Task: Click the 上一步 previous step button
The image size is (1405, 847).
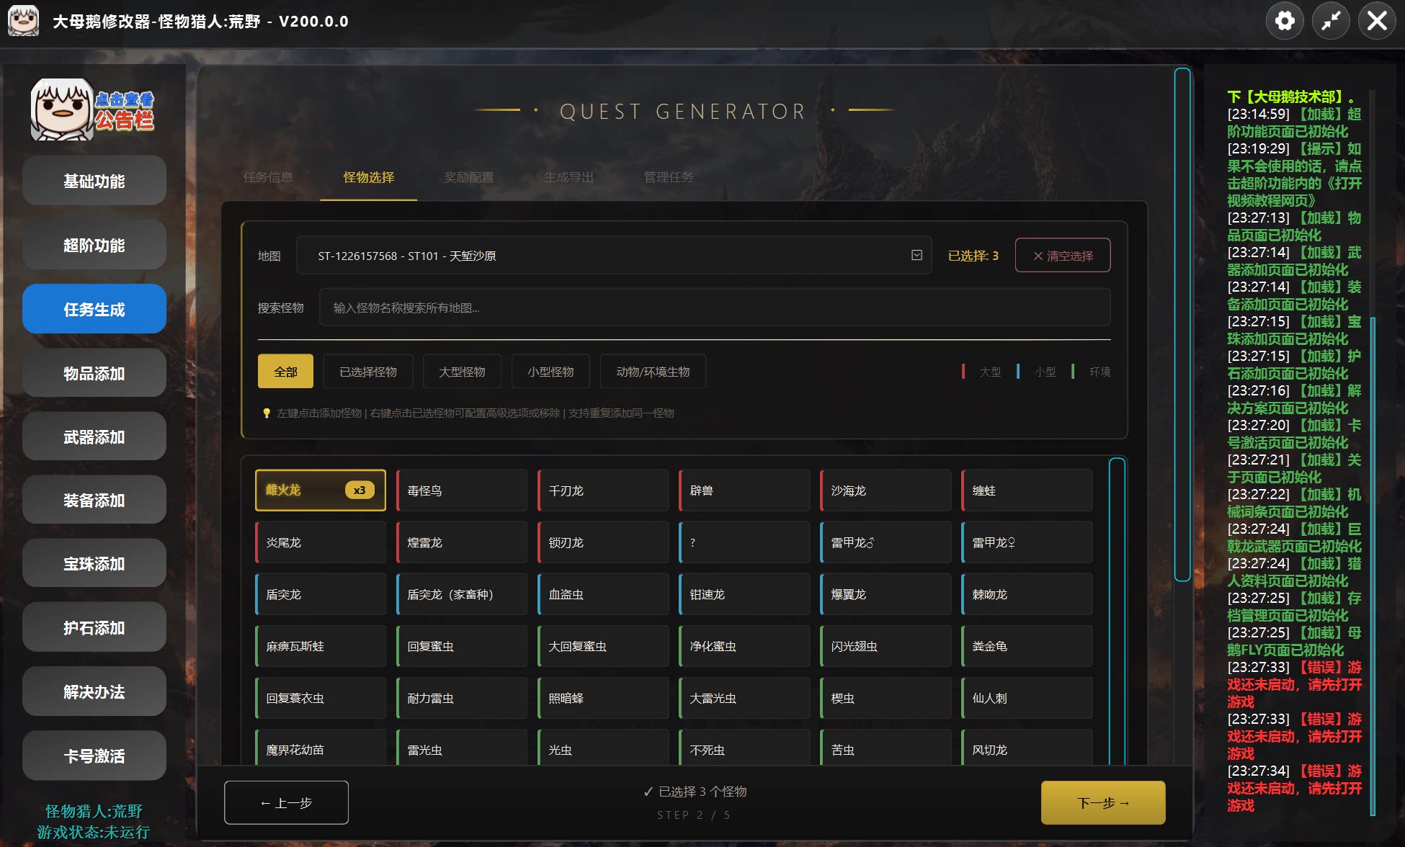Action: coord(286,802)
